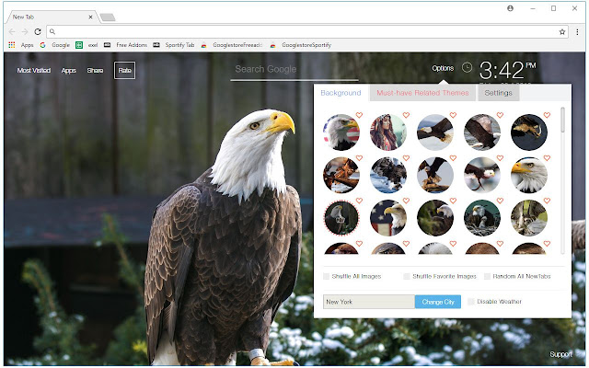Enable Shuffle All Images checkbox
Screen dimensions: 589x368
[326, 276]
